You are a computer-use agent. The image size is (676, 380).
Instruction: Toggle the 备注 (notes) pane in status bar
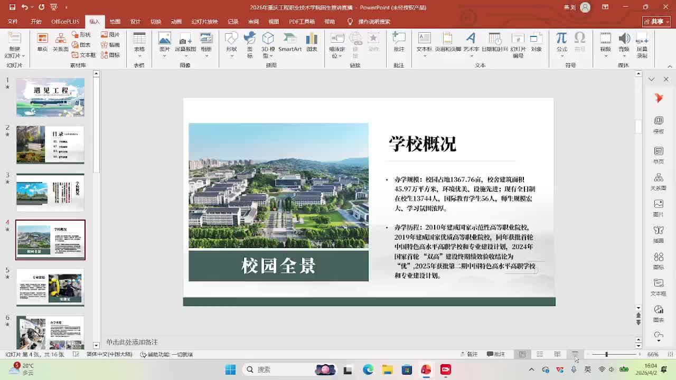[469, 354]
